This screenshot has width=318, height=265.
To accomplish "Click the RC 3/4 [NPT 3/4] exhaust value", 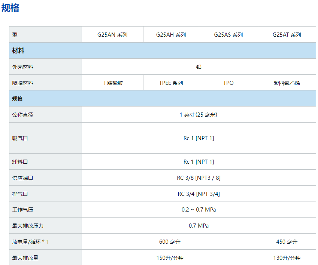I will pyautogui.click(x=199, y=194).
